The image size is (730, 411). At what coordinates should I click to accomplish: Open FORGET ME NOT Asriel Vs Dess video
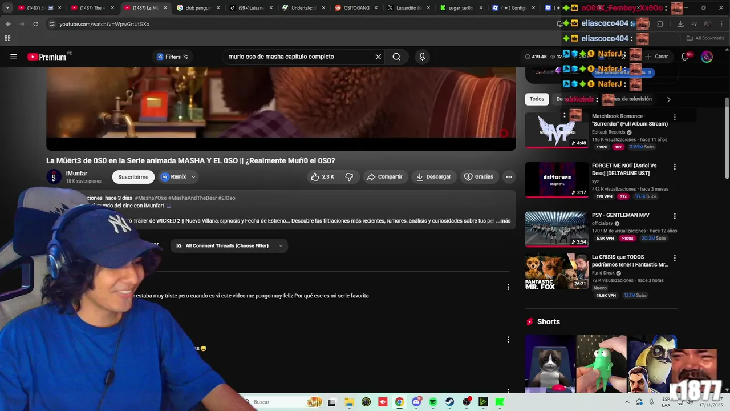coord(557,180)
